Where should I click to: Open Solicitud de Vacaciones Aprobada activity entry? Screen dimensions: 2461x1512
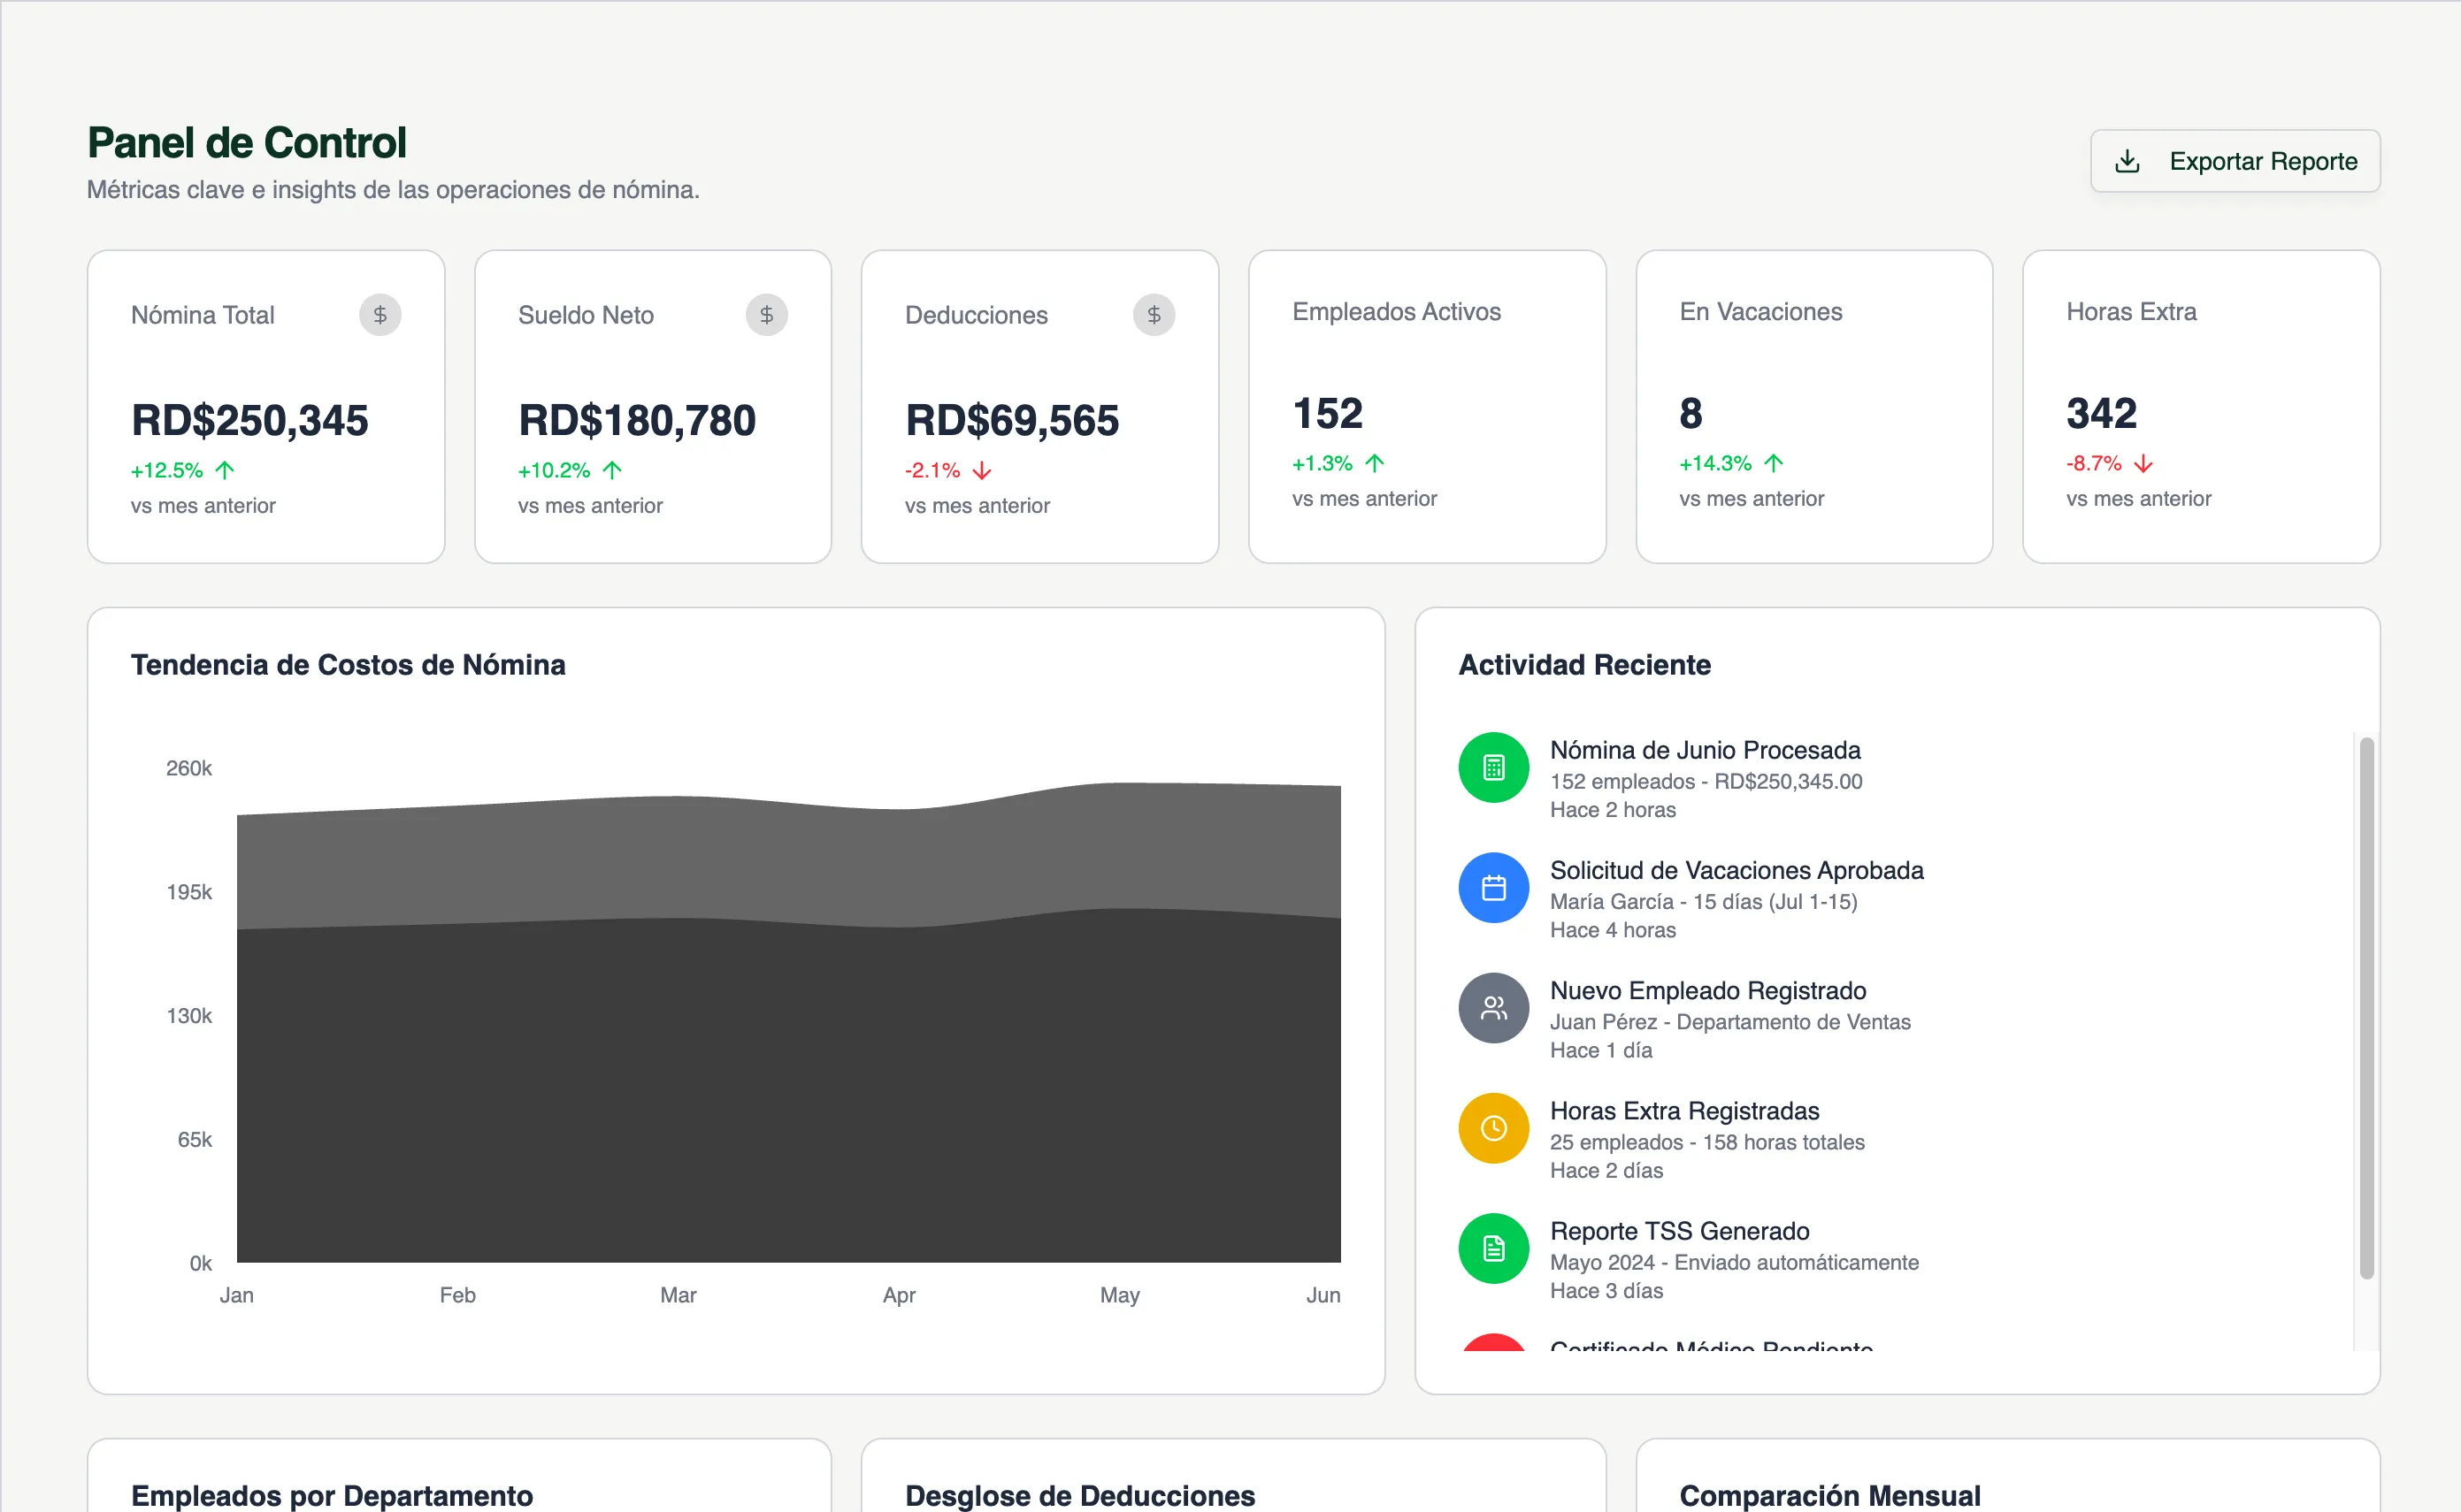point(1736,871)
